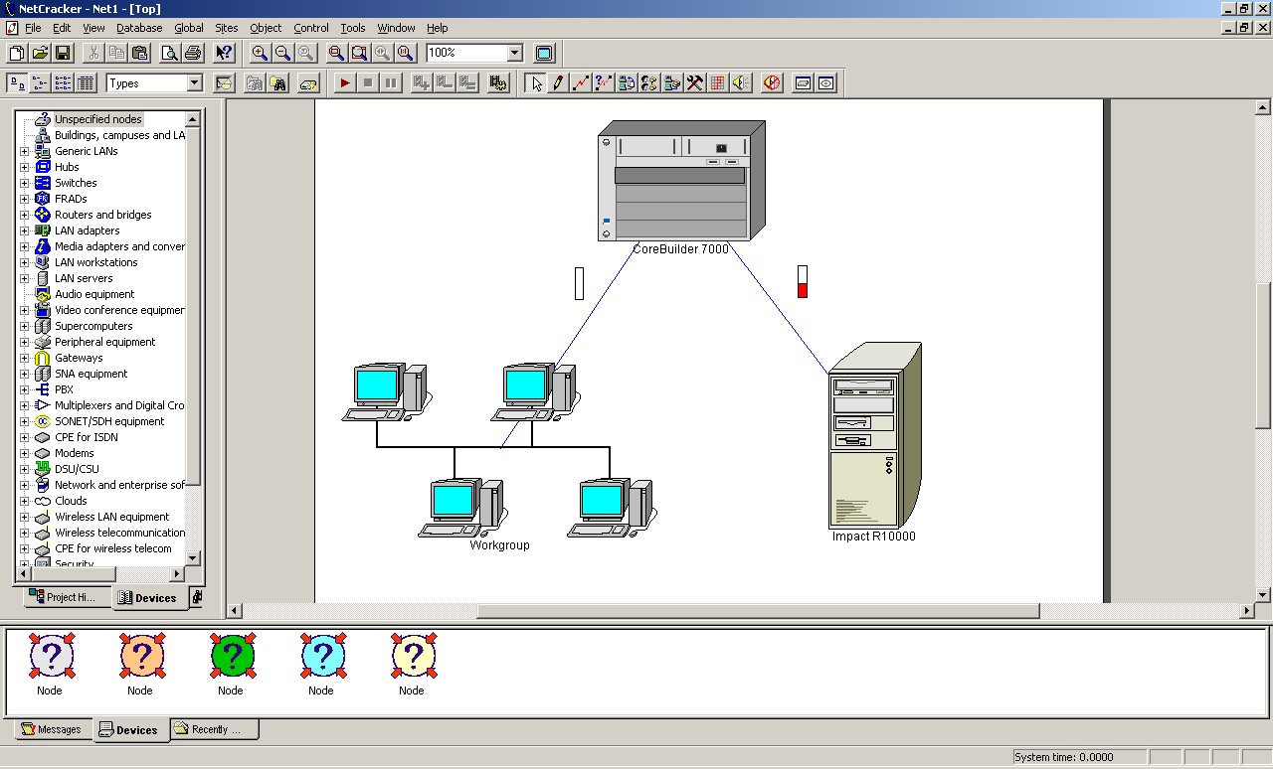Click the Workgroup label in the diagram
This screenshot has width=1273, height=769.
tap(499, 545)
